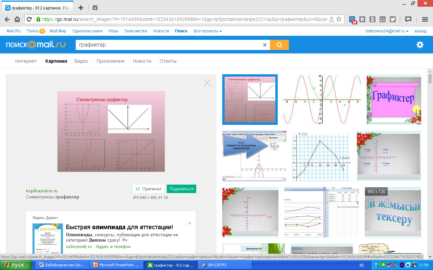
Task: Open the browser home page icon
Action: pyautogui.click(x=17, y=19)
